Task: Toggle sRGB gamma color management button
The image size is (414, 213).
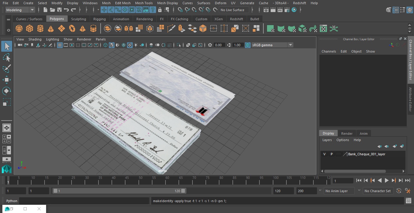Action: tap(248, 45)
